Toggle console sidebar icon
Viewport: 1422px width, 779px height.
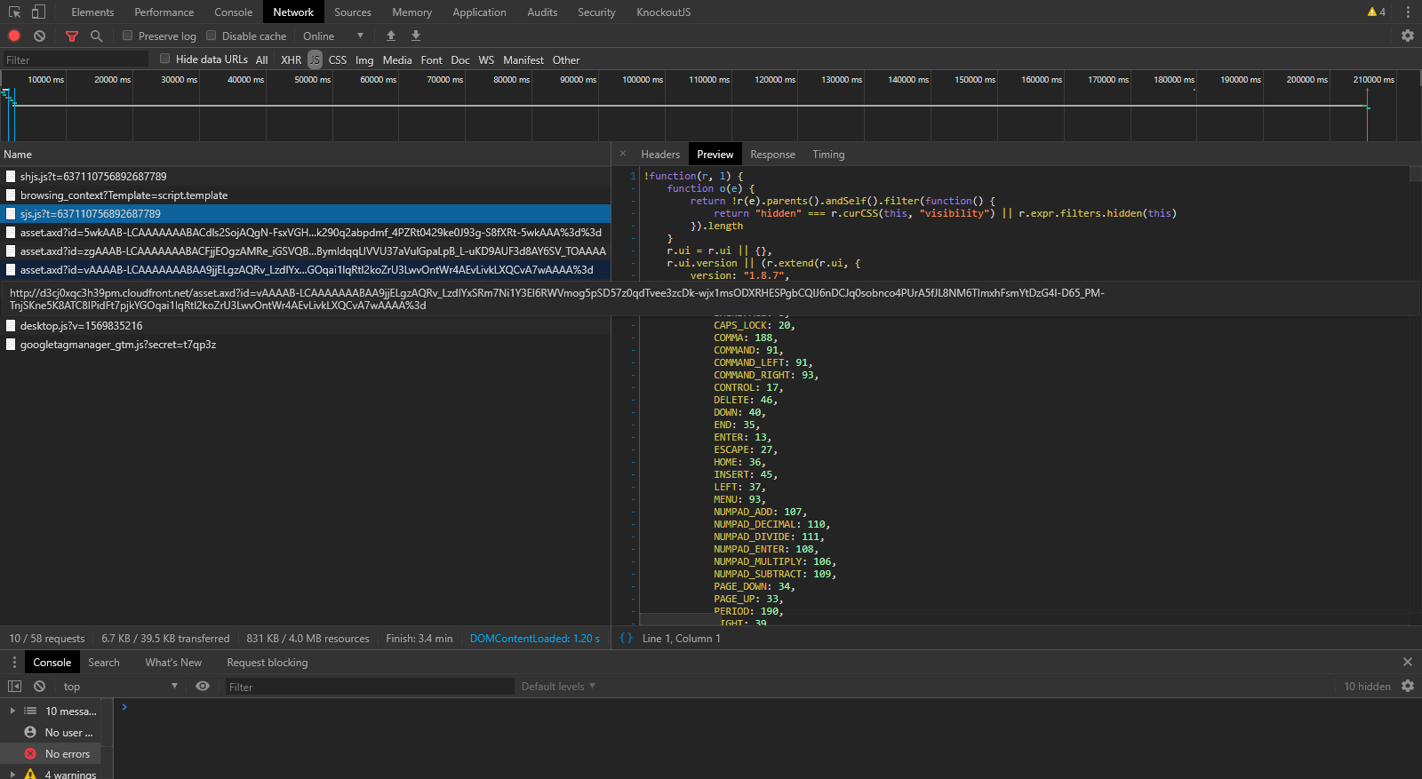point(14,687)
